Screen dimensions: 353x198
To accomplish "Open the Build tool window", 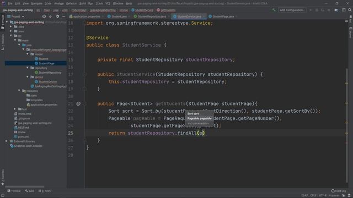I will [29, 191].
